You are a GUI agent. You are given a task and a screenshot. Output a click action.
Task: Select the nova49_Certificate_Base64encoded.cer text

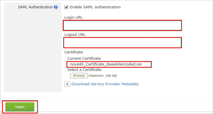point(106,64)
